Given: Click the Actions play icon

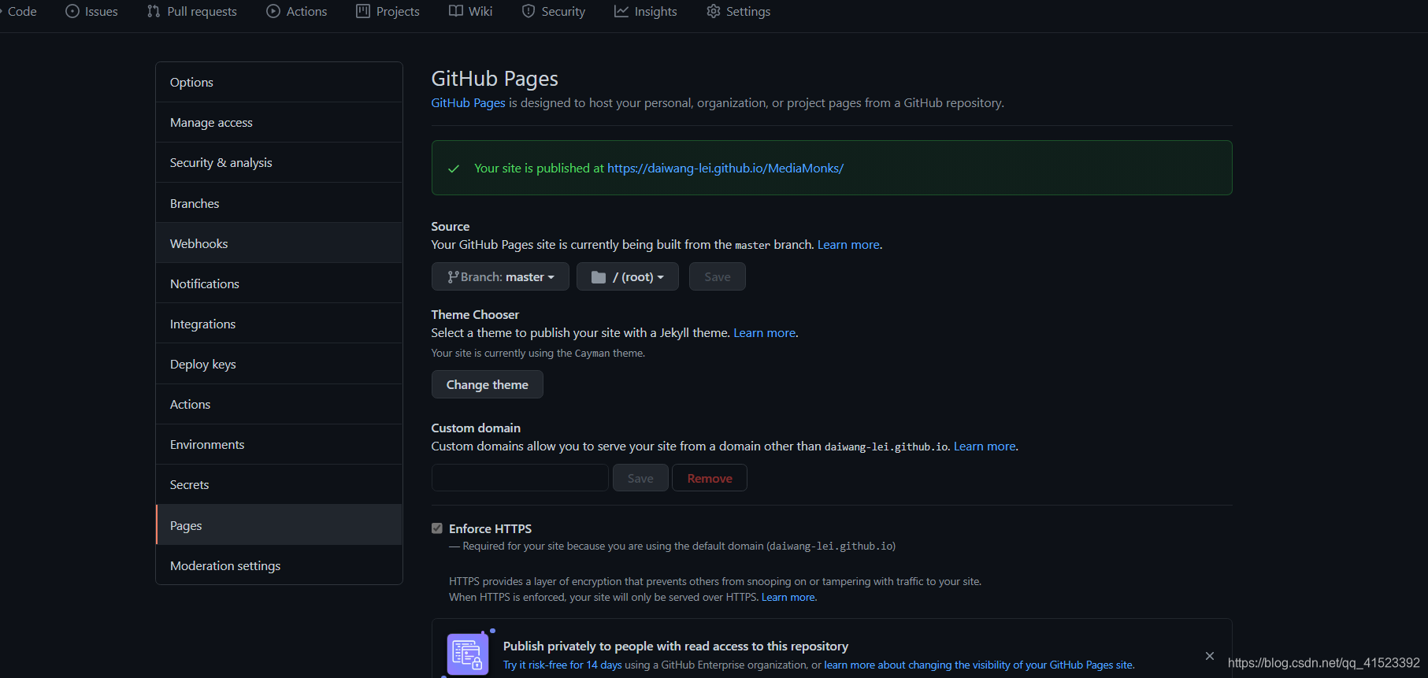Looking at the screenshot, I should [x=273, y=11].
